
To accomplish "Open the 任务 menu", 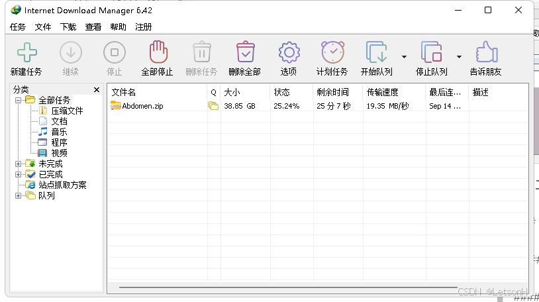I will point(17,27).
